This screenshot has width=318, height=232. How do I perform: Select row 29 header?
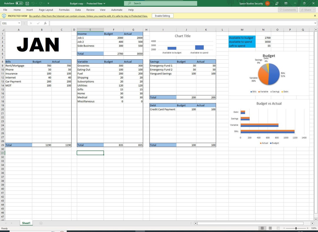click(3, 145)
